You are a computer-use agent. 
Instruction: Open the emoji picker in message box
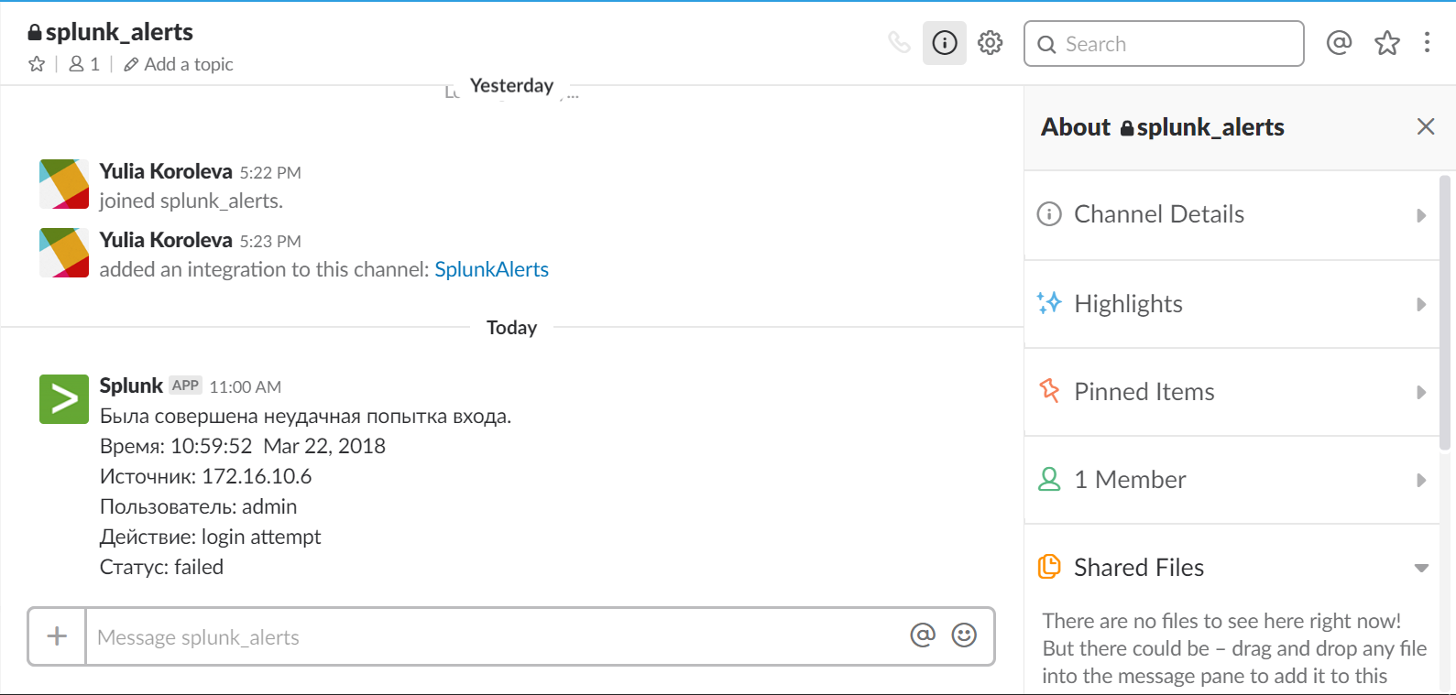(x=964, y=635)
